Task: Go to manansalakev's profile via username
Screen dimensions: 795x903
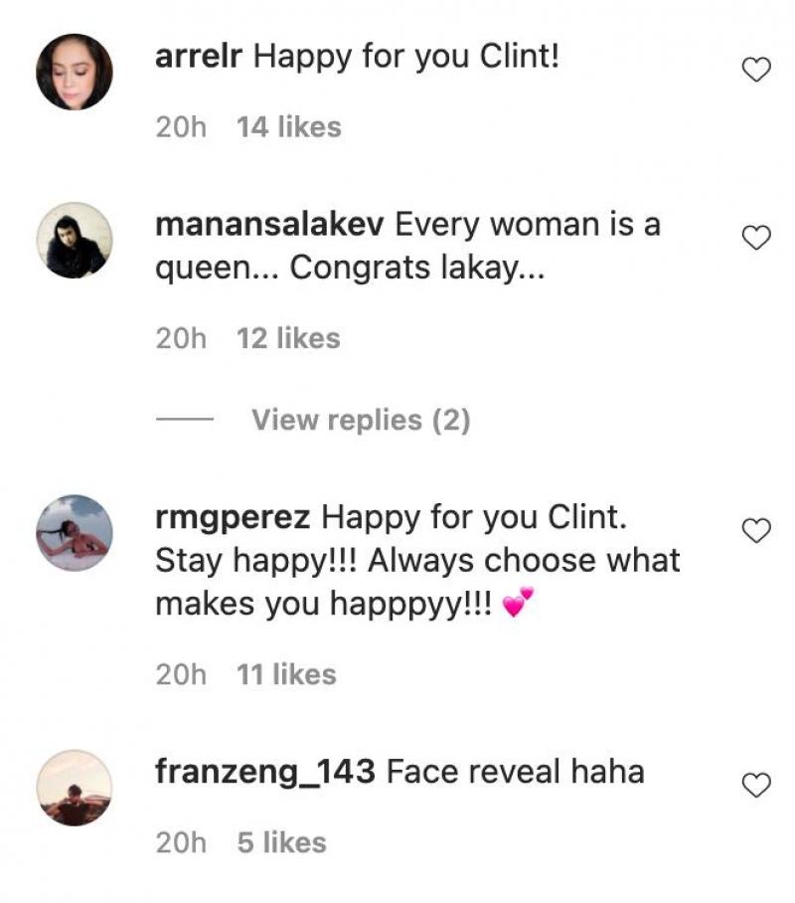Action: pos(270,225)
